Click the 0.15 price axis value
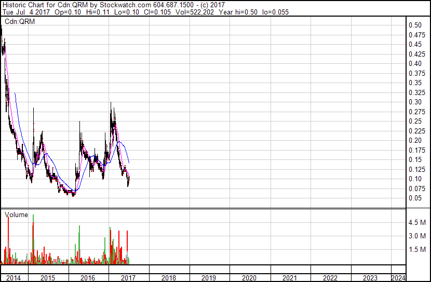The height and width of the screenshot is (282, 431). 415,159
